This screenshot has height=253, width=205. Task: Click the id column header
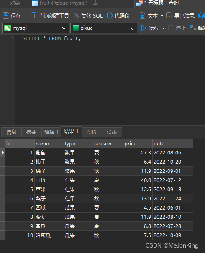pos(20,144)
